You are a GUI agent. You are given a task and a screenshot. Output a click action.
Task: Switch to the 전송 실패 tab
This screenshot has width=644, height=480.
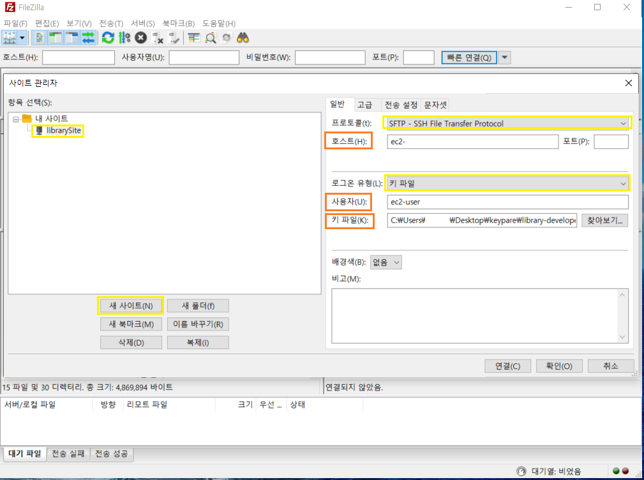(68, 454)
